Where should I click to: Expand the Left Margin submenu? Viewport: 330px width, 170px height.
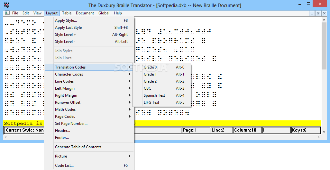89,88
